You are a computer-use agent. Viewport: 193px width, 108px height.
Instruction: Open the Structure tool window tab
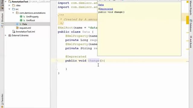2,20
